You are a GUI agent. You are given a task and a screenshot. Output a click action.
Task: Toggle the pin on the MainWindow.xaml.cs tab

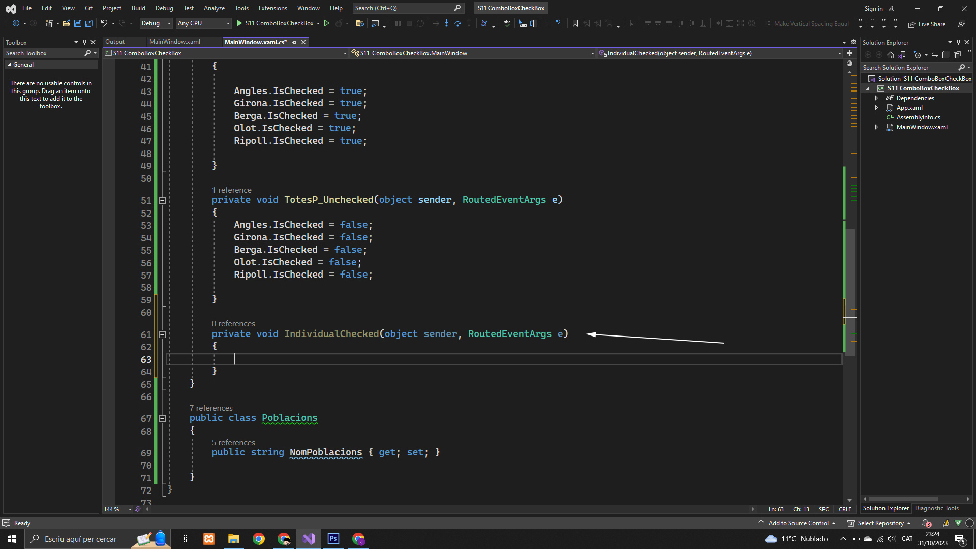point(294,42)
